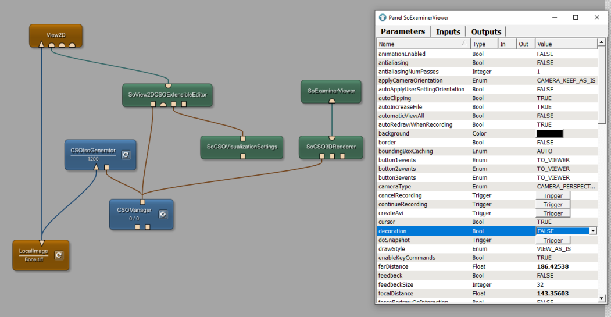Switch to the Outputs tab

click(486, 32)
